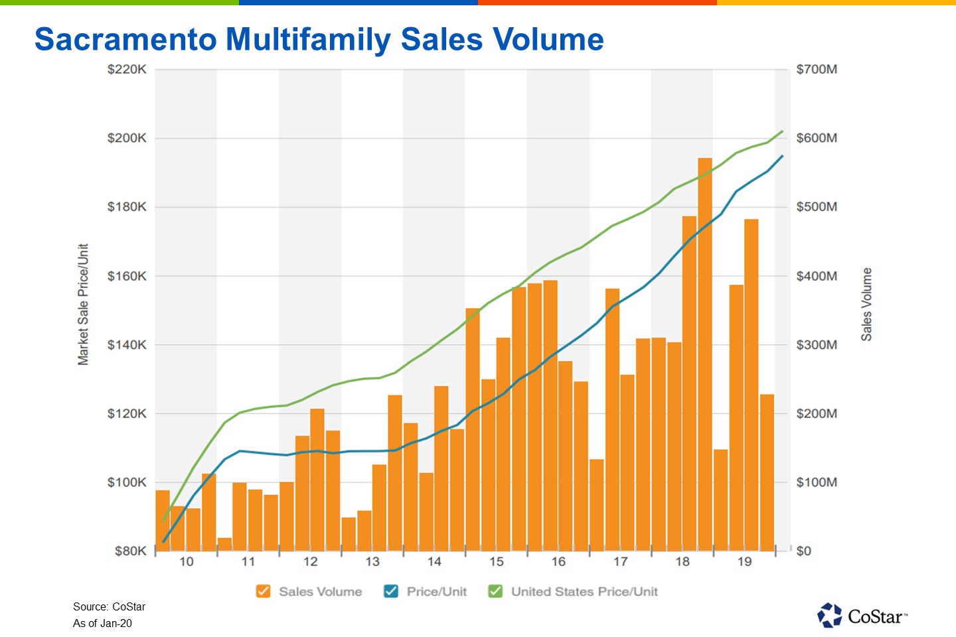Click the $700M right-axis label
956x637 pixels.
click(817, 69)
